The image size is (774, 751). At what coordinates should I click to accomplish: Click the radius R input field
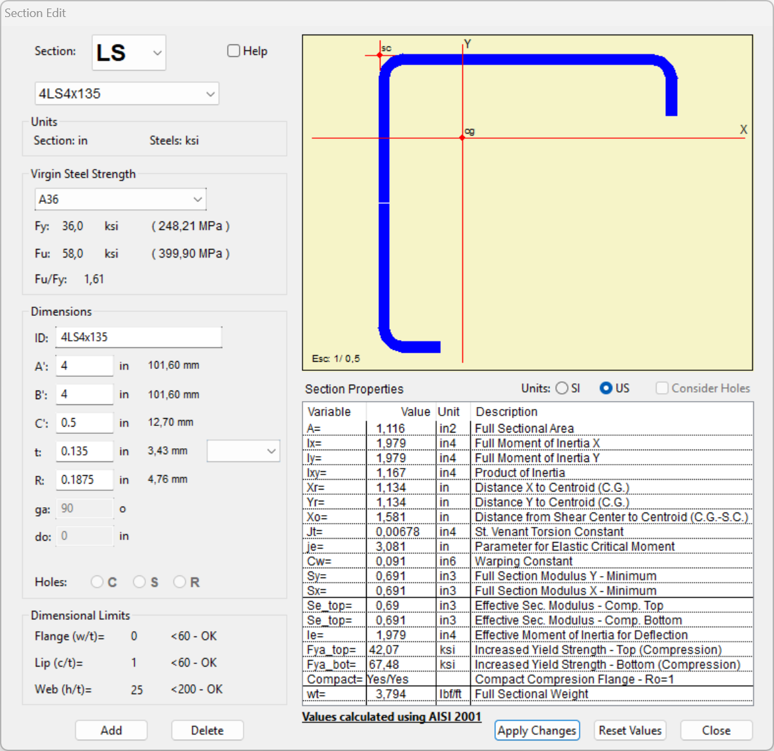[84, 480]
